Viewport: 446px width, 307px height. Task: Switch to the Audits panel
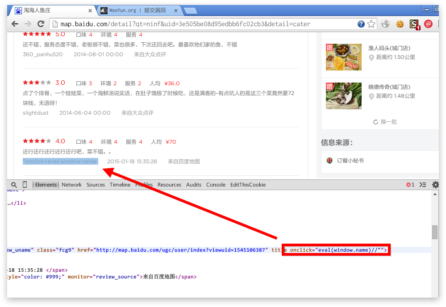point(194,185)
